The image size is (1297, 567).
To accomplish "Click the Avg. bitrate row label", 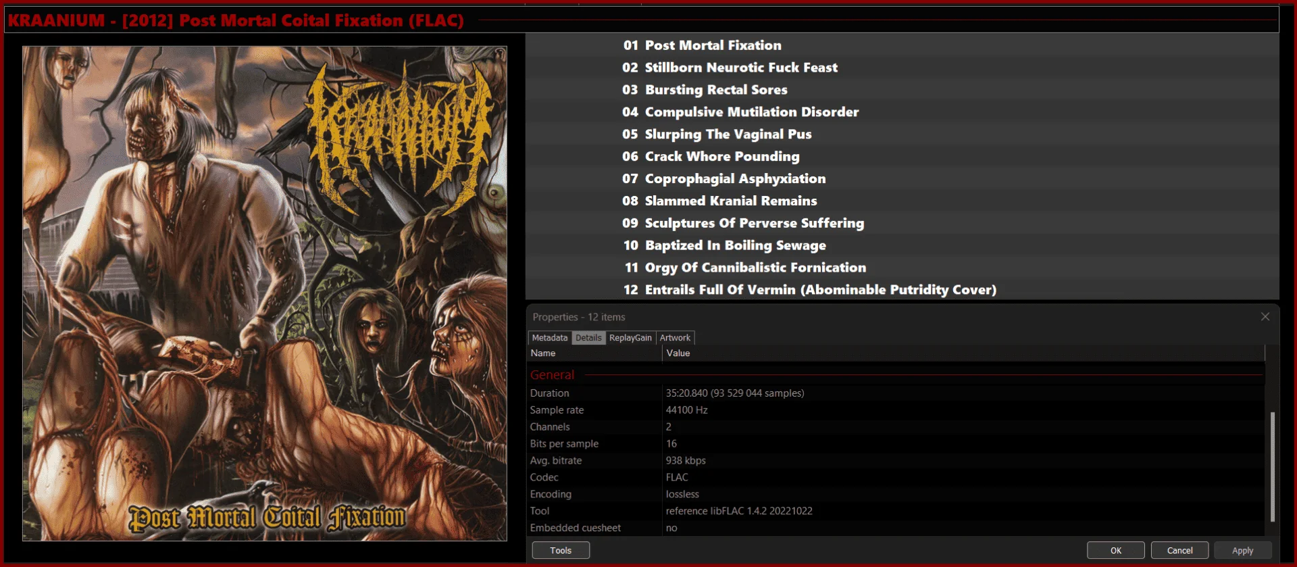I will [x=555, y=461].
